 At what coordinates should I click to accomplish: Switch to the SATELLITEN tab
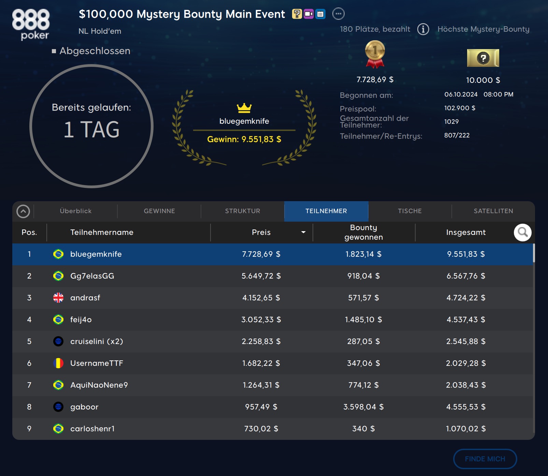coord(493,211)
